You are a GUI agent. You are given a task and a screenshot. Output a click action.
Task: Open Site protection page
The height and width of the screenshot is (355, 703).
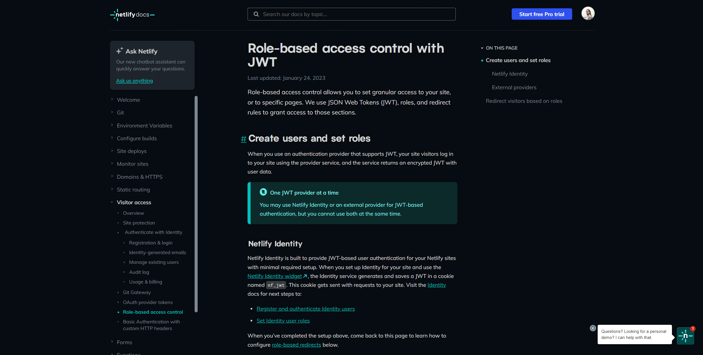pos(139,223)
